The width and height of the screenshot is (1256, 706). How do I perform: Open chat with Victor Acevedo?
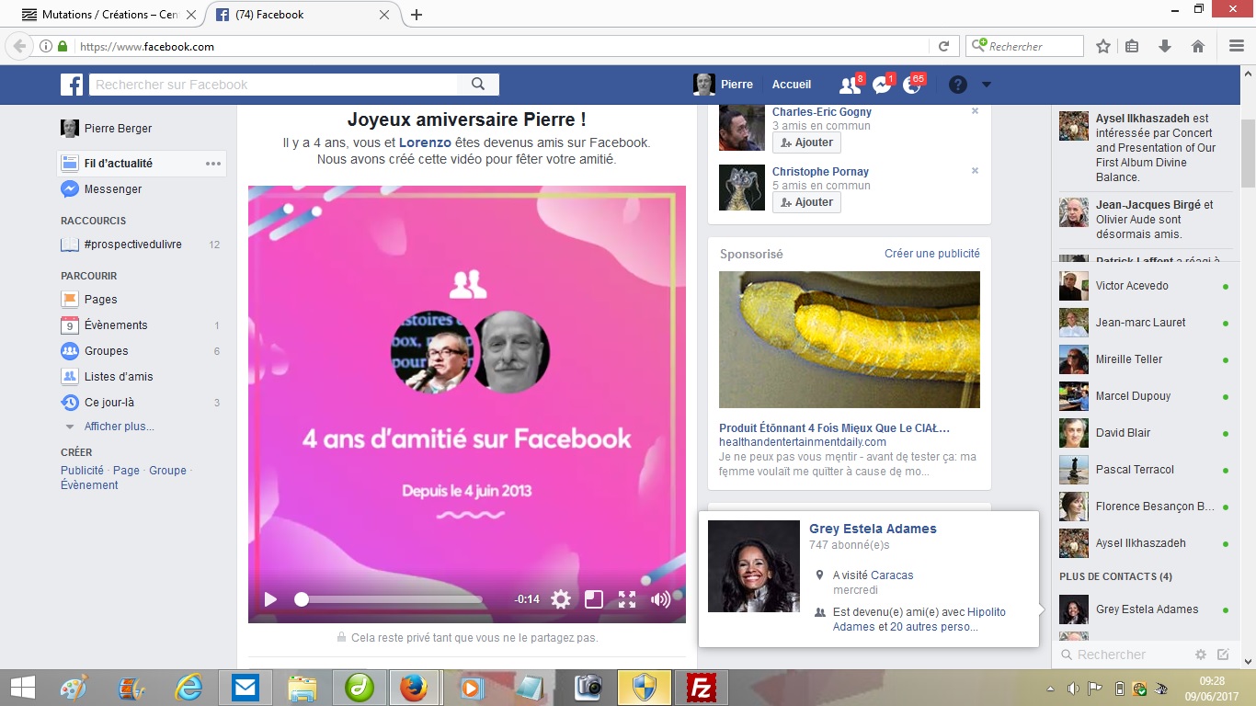pyautogui.click(x=1145, y=286)
